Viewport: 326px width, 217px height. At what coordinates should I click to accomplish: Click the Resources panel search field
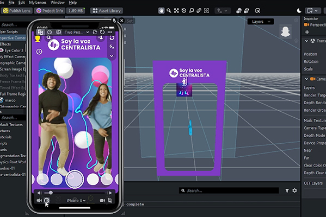click(13, 118)
